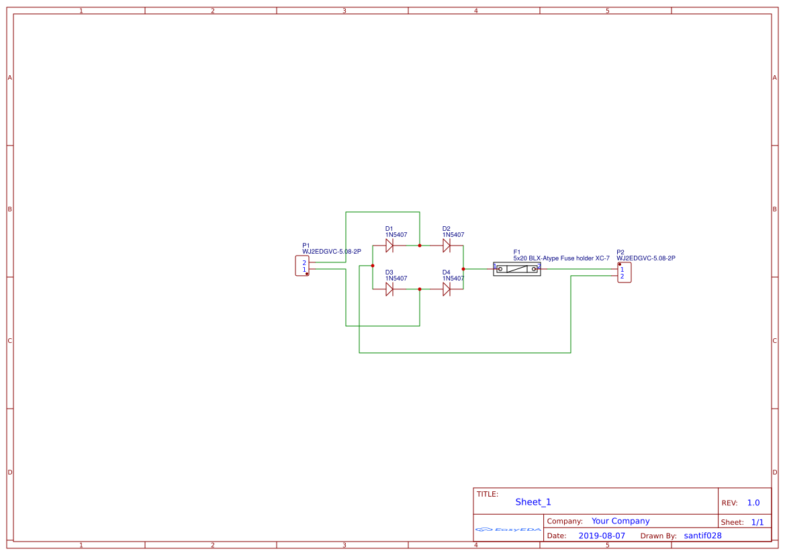Click the Sheet_1 title text

click(533, 502)
